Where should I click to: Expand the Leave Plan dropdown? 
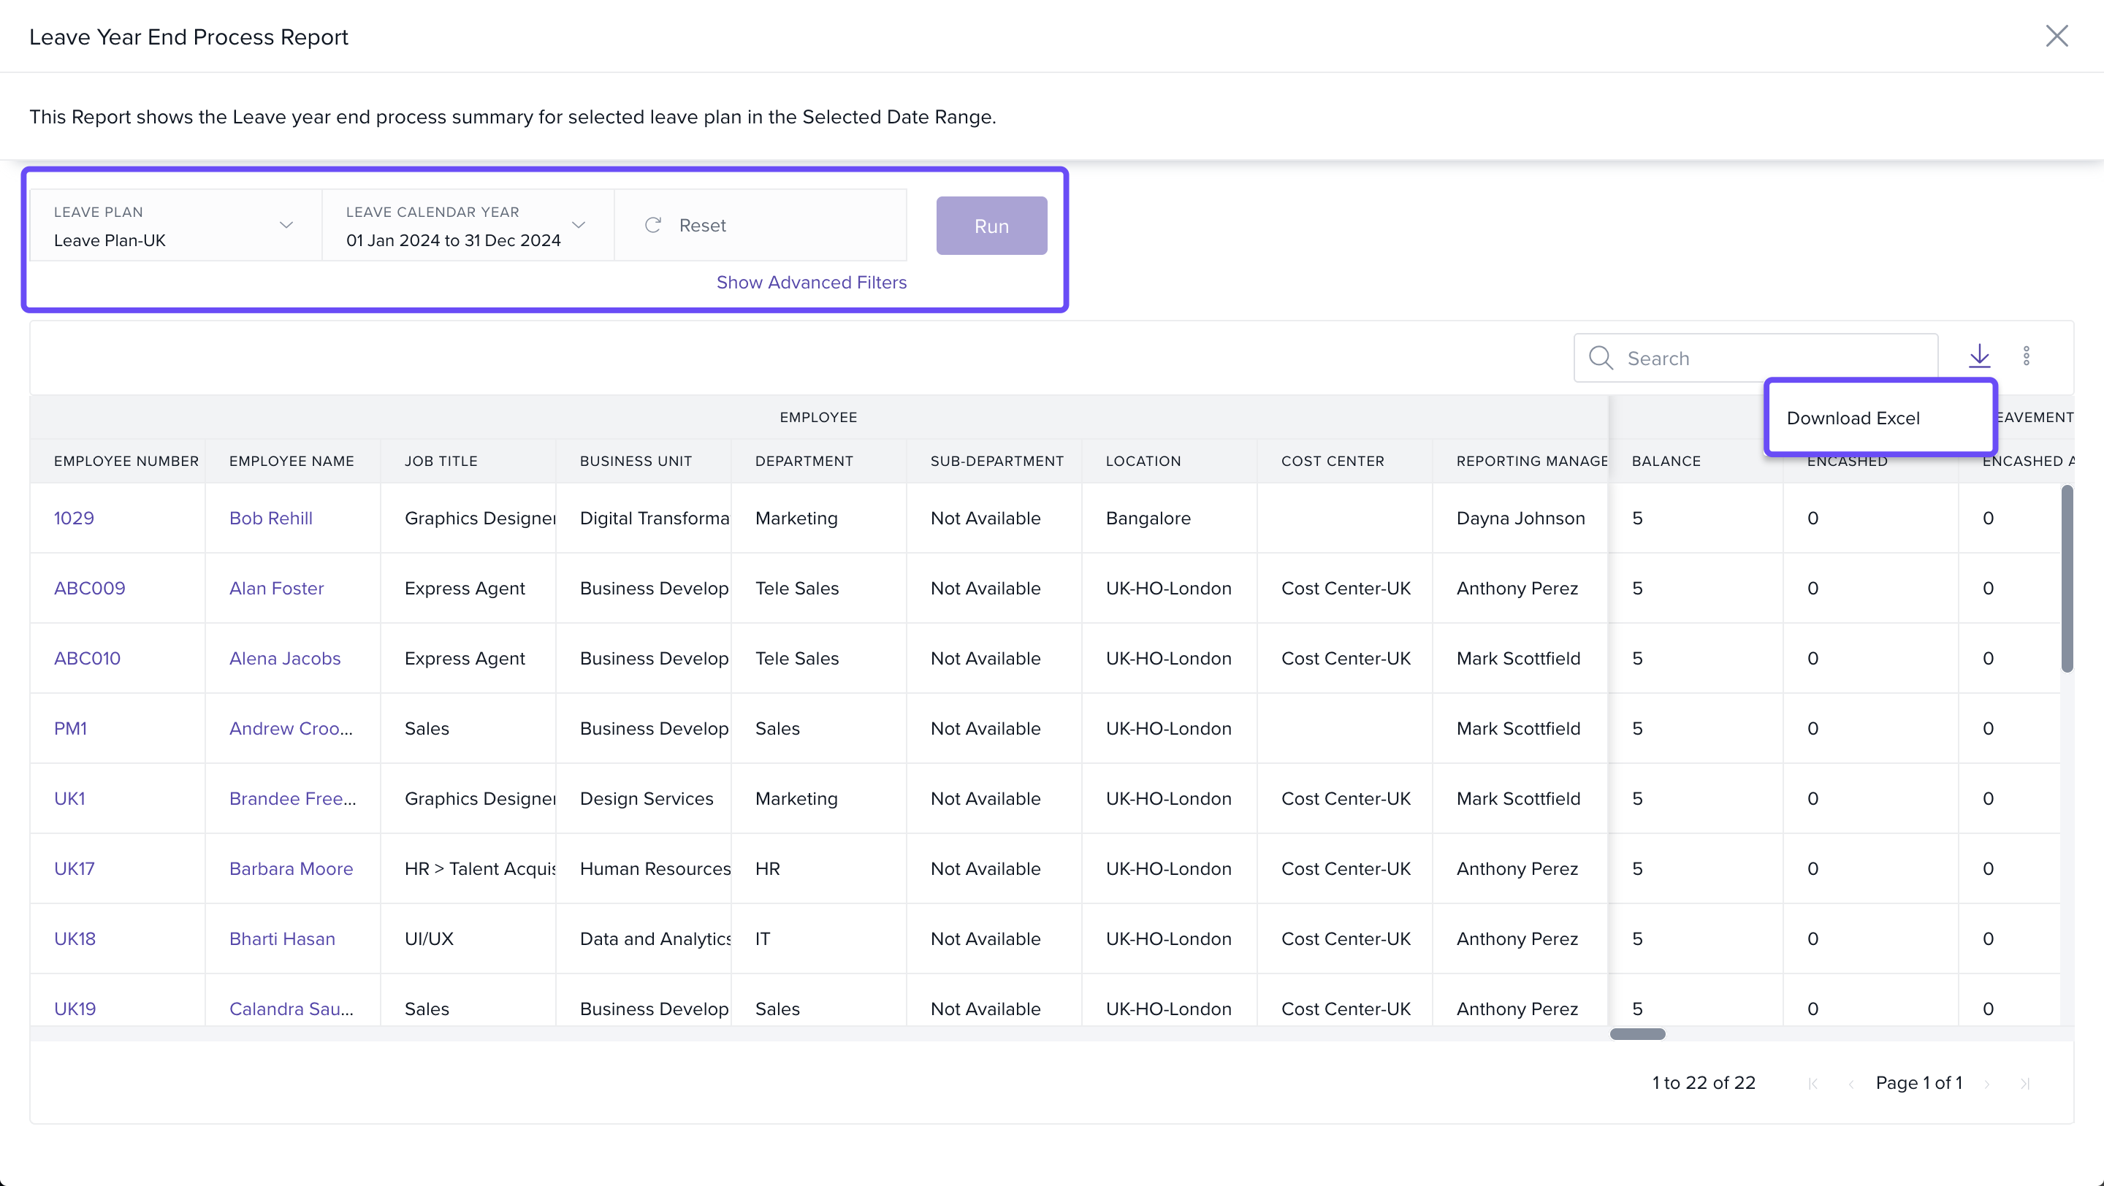tap(286, 225)
